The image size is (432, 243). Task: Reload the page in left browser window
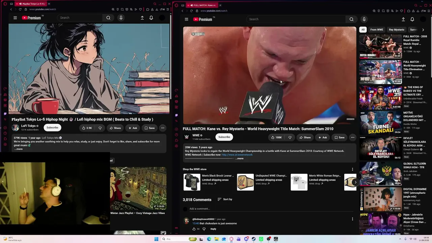click(20, 9)
